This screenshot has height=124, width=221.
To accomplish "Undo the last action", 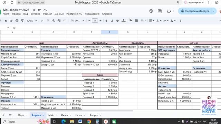I will pos(6,21).
